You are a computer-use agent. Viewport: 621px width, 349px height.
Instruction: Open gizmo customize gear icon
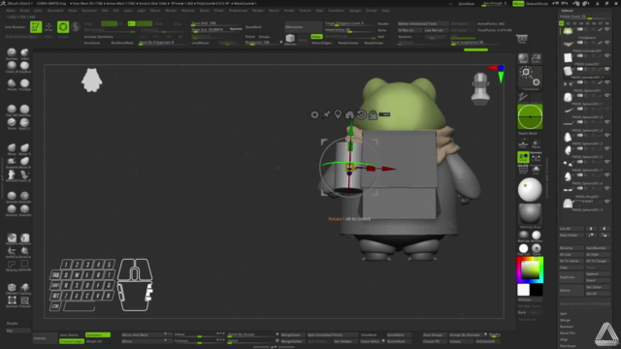(x=314, y=114)
